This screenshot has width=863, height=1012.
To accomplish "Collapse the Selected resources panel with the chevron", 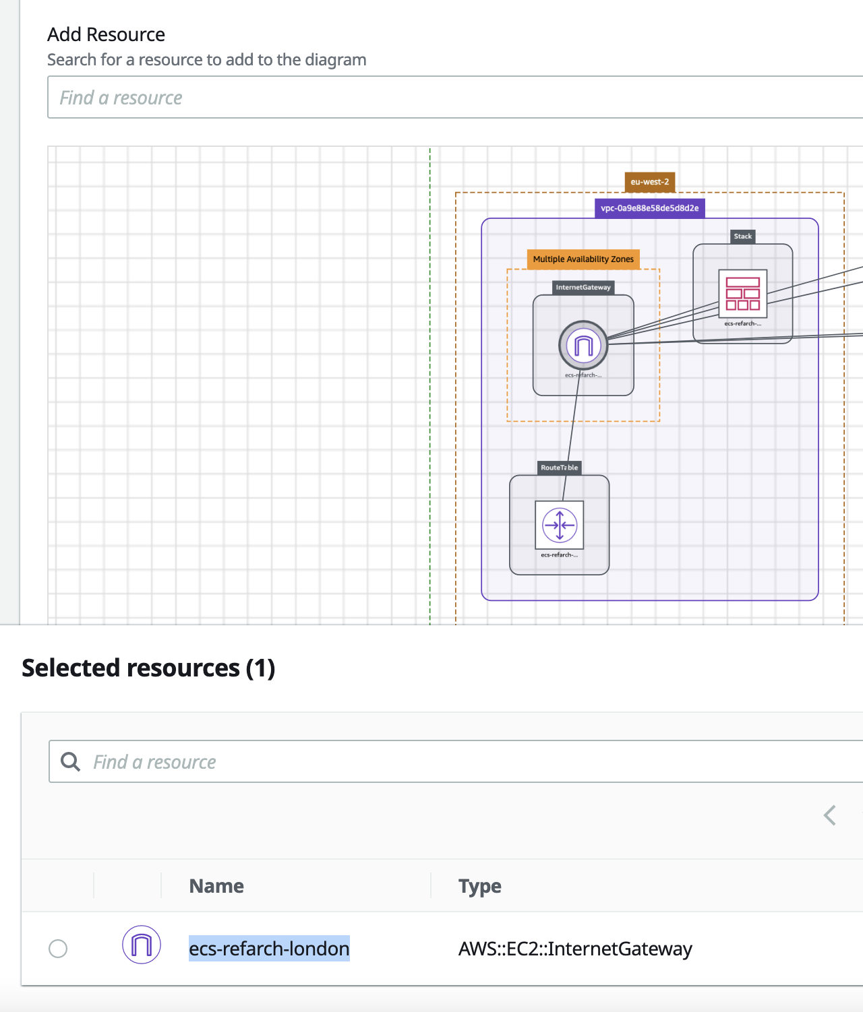I will tap(829, 815).
